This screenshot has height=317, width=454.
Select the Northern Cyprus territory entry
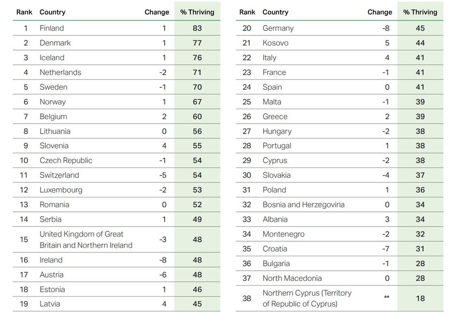pyautogui.click(x=307, y=298)
